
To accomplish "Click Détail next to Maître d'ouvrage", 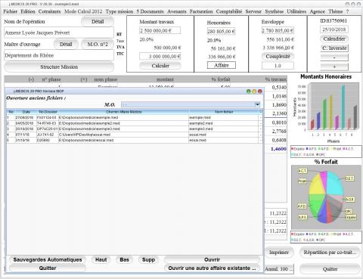I will [66, 45].
